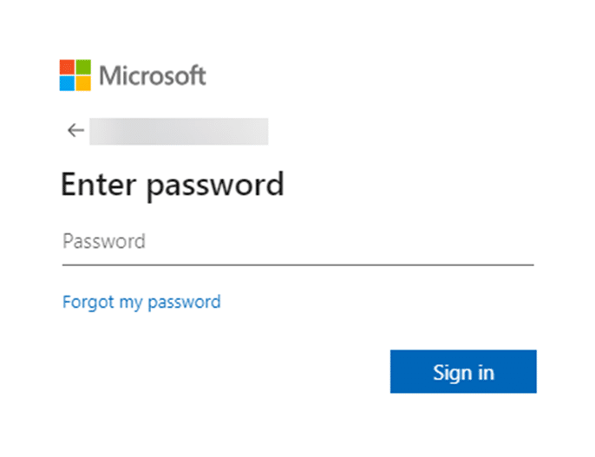
Task: Click the yellow square of Microsoft logo
Action: pos(82,83)
